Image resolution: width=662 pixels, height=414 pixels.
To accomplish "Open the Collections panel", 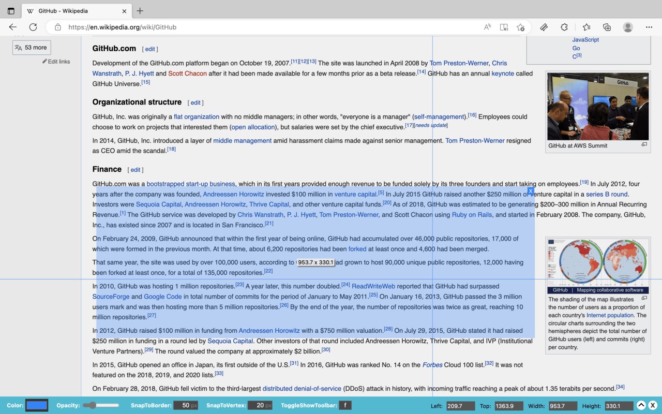I will [607, 27].
